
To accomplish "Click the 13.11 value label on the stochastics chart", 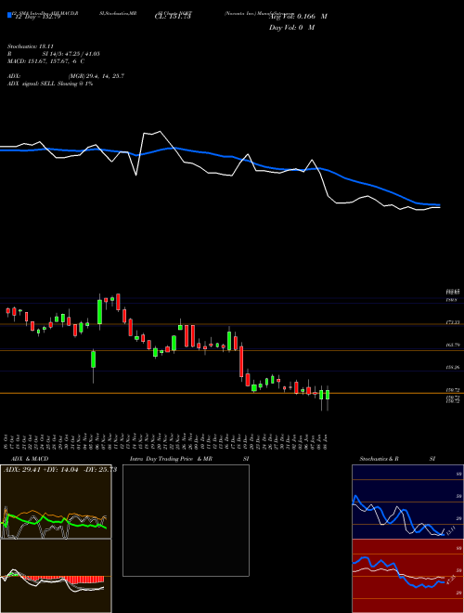I will click(450, 530).
